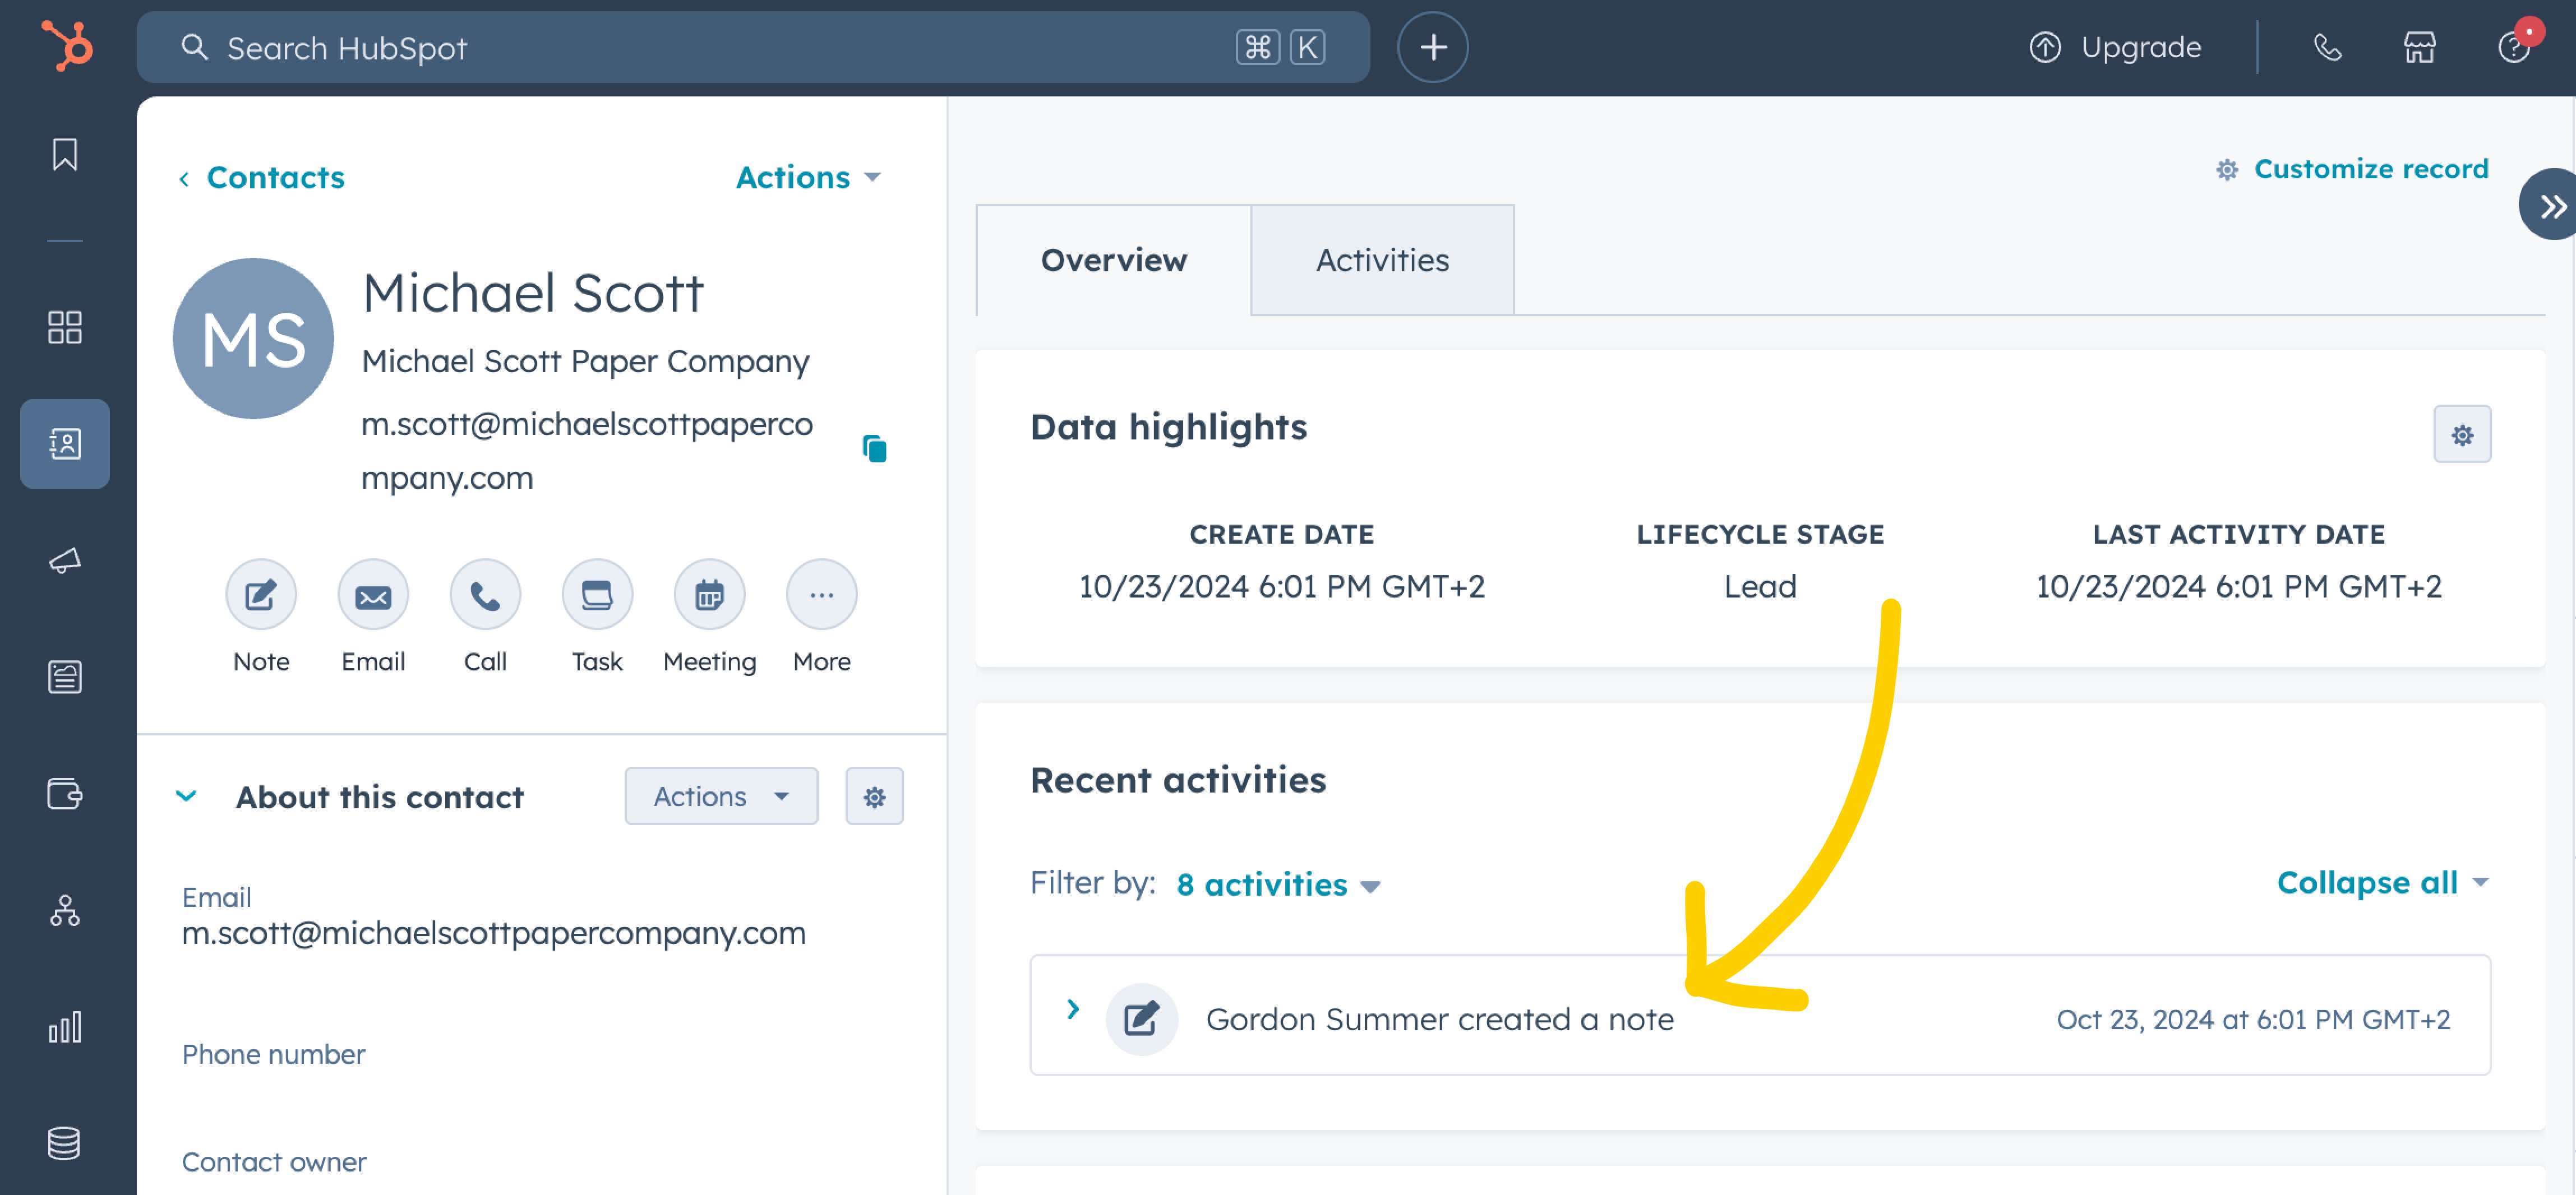Click the note icon in activity row
Viewport: 2576px width, 1195px height.
[1141, 1019]
